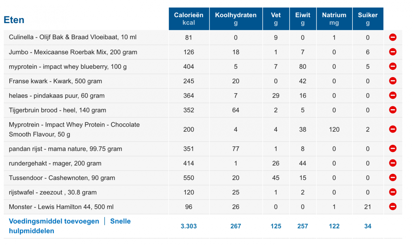Screen dimensions: 413x245
Task: Click the Suiker column header
Action: pos(368,19)
